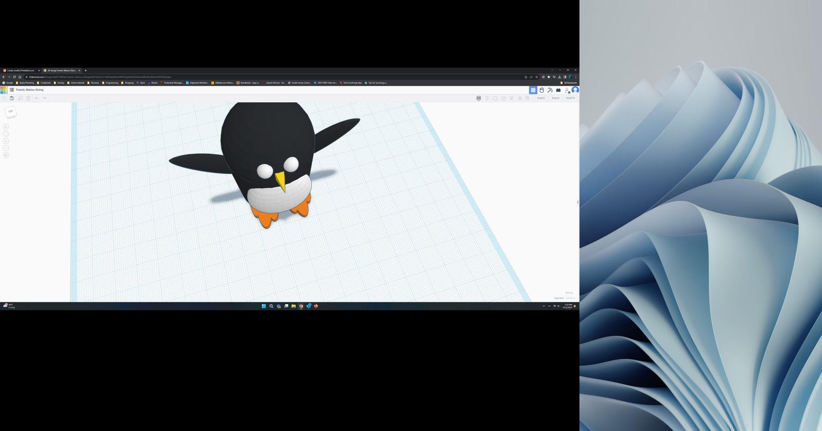Click the invite collaborators icon
Image resolution: width=822 pixels, height=431 pixels.
tap(568, 90)
